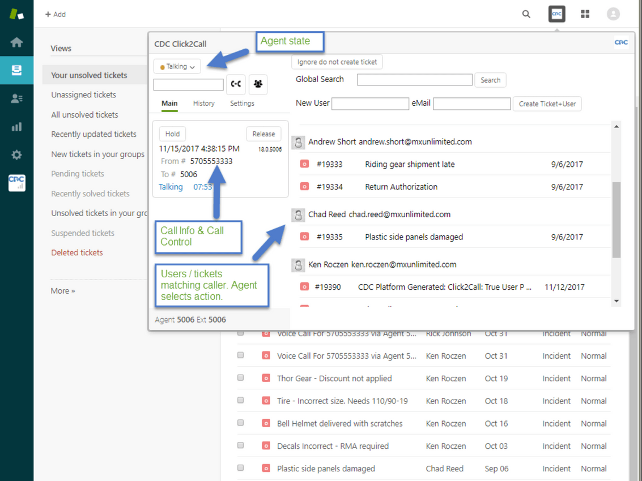642x481 pixels.
Task: Select the conference users icon in Click2Call panel
Action: pos(258,83)
